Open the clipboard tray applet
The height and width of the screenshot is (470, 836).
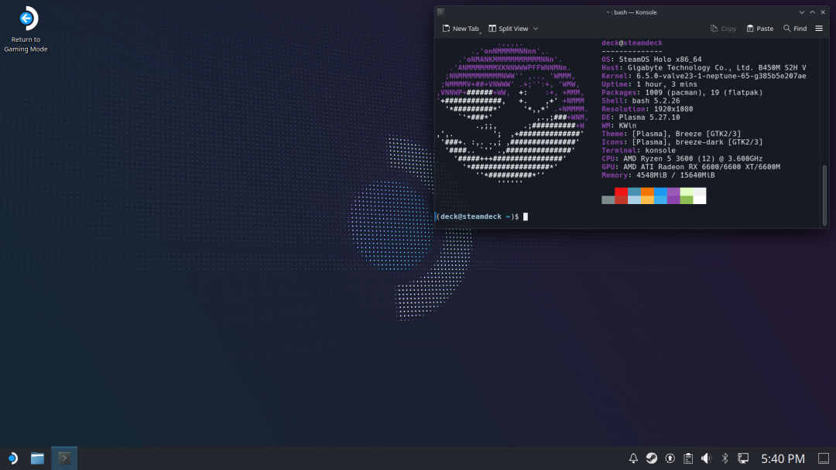(688, 458)
